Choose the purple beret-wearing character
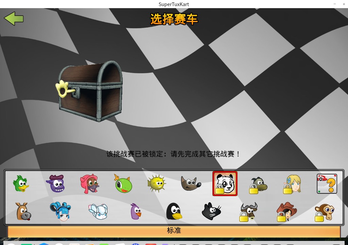 click(55, 184)
